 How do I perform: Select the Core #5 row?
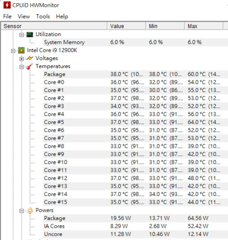tap(136, 122)
